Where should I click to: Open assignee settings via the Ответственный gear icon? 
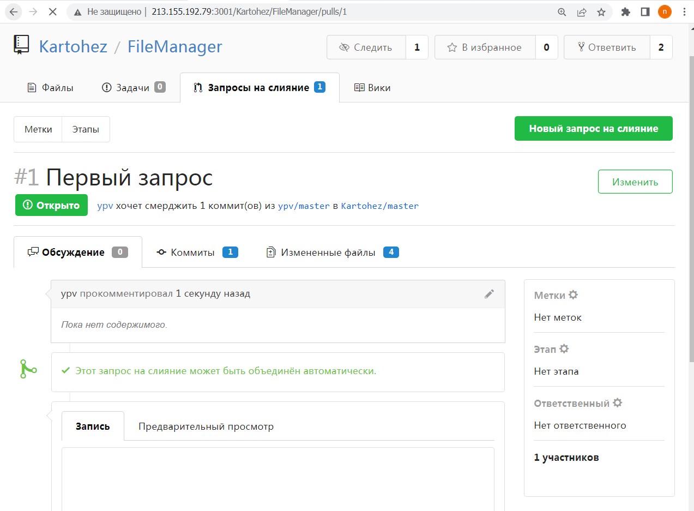tap(617, 402)
